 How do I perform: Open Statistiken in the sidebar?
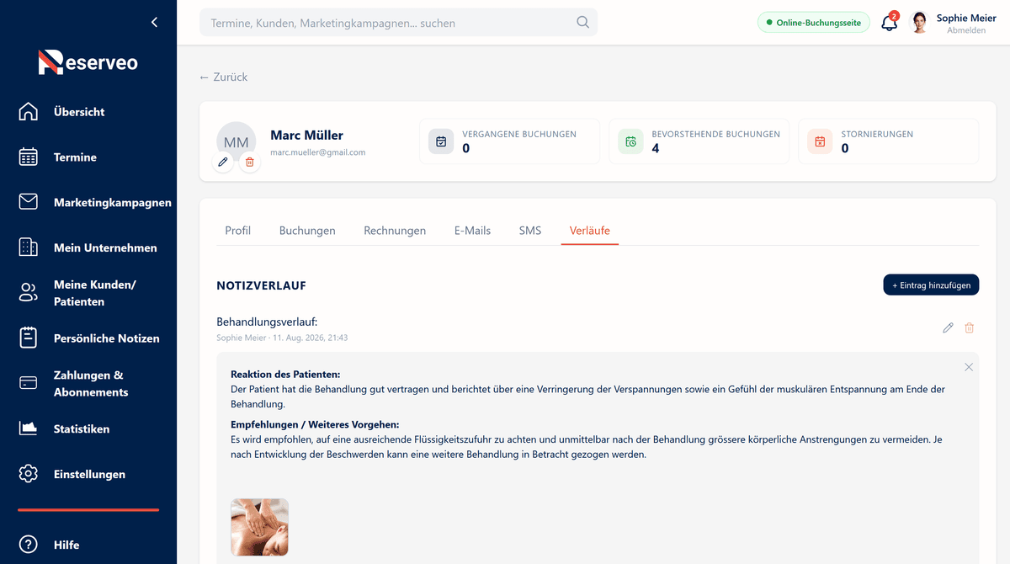[82, 428]
